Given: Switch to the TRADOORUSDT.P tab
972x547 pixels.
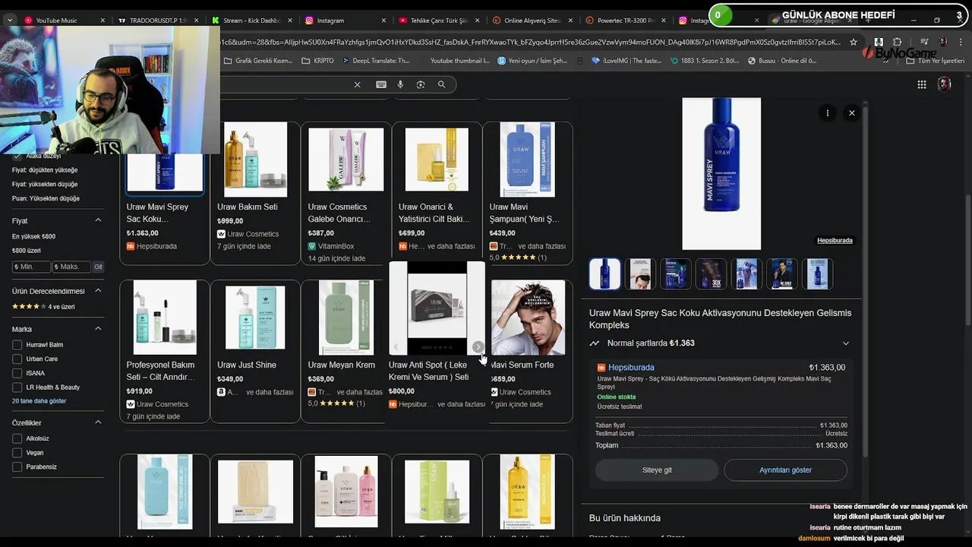Looking at the screenshot, I should pyautogui.click(x=153, y=21).
